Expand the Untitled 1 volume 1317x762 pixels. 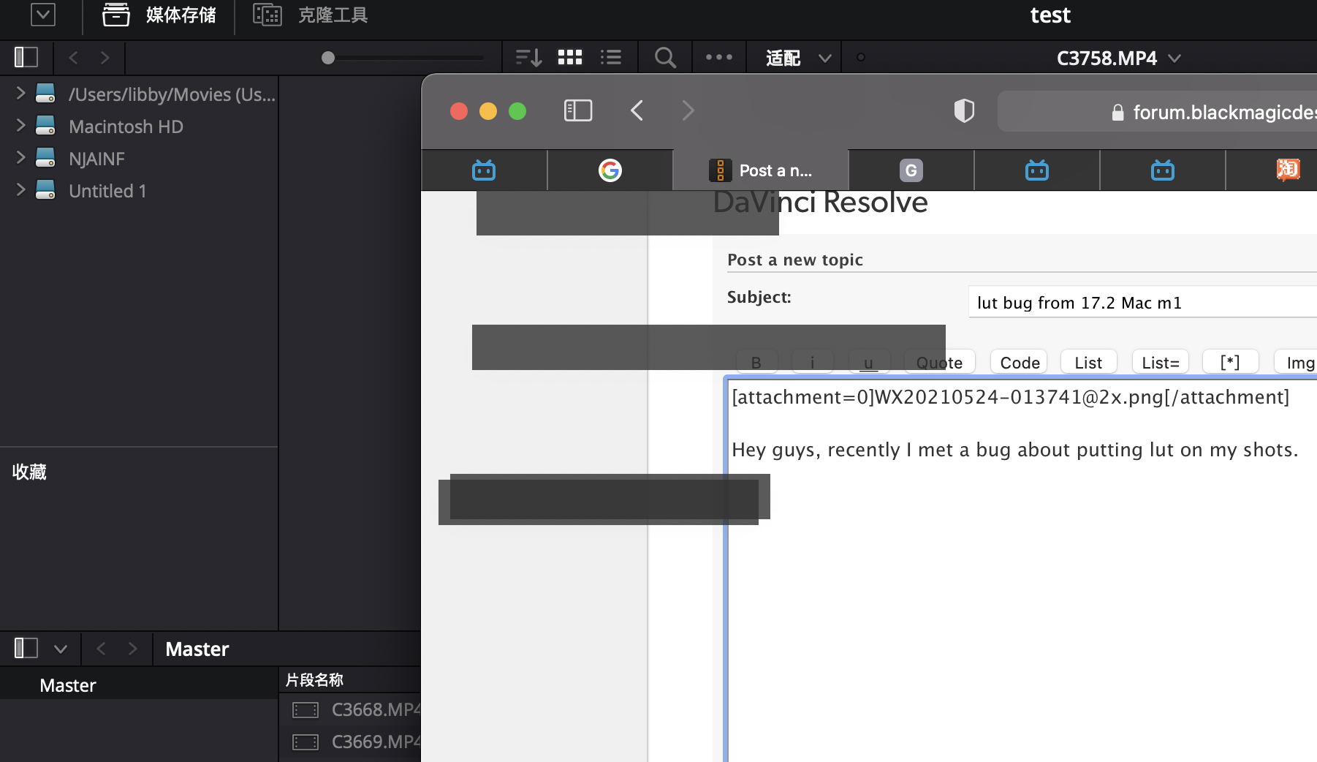[x=20, y=189]
